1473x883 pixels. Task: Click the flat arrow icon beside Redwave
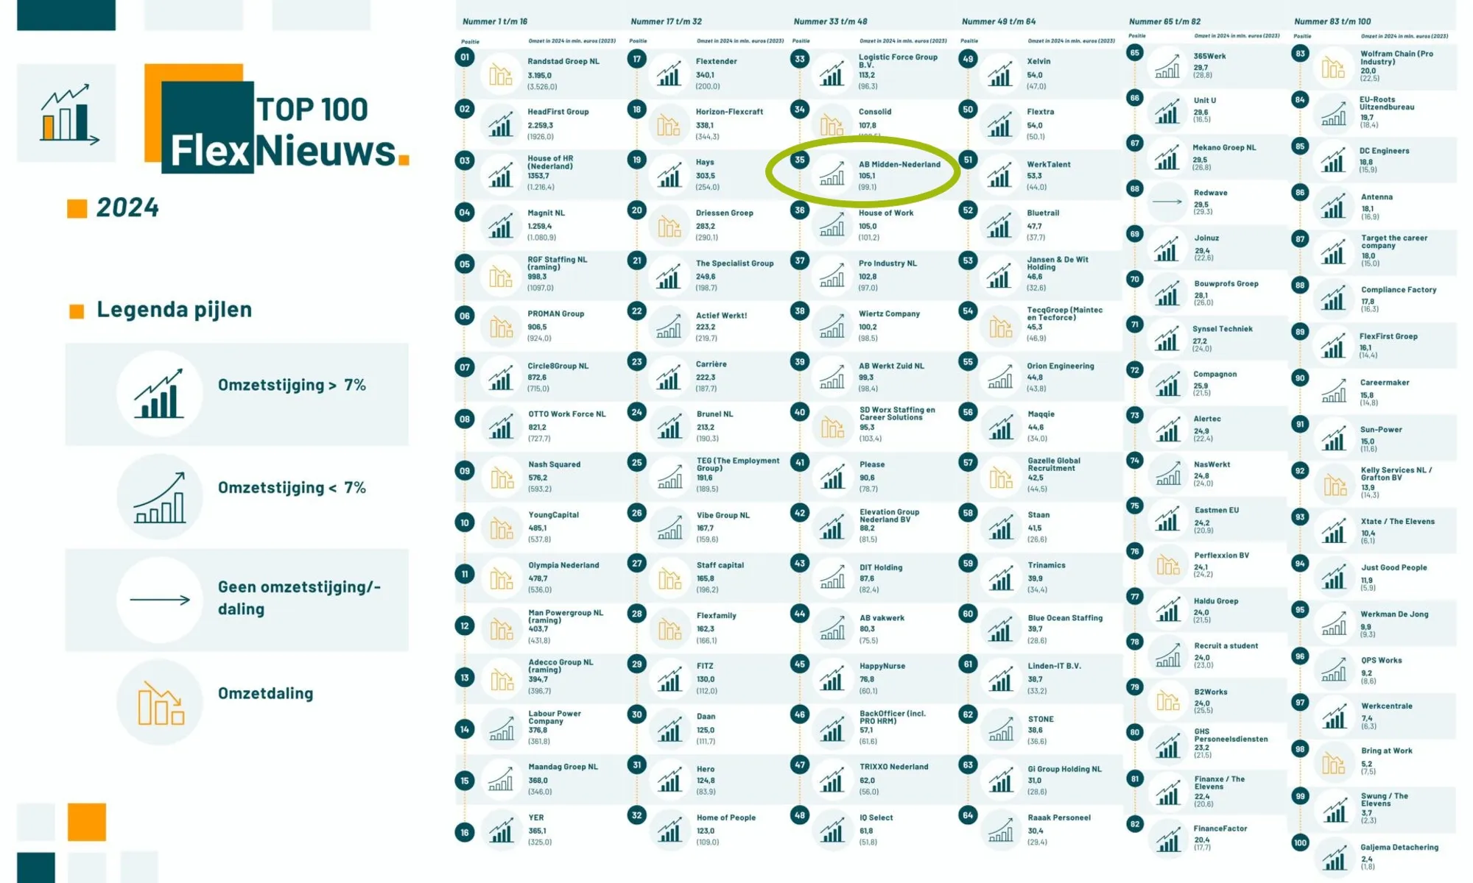(x=1167, y=201)
